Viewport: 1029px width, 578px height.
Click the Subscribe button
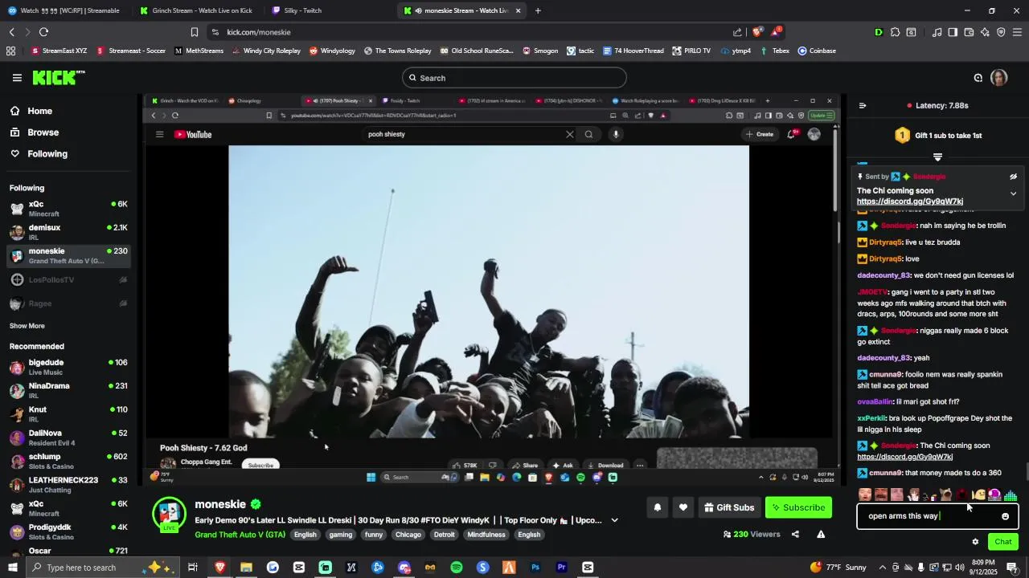pos(797,507)
